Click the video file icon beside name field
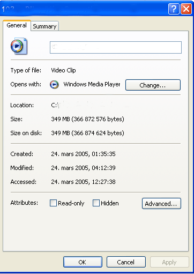194x274 pixels. tap(19, 46)
